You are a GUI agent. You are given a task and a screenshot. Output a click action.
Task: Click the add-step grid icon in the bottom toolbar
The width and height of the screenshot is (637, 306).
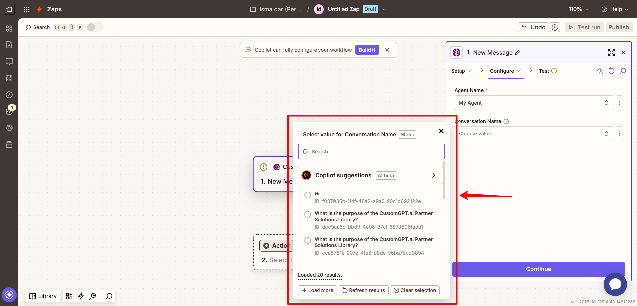69,296
